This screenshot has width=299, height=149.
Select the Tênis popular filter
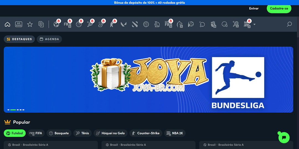pyautogui.click(x=83, y=133)
